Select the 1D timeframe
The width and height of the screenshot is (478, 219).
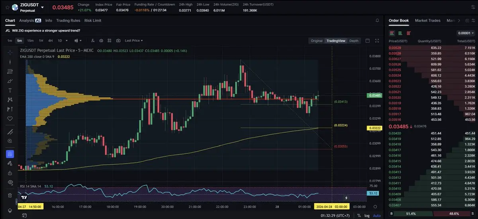(x=60, y=41)
